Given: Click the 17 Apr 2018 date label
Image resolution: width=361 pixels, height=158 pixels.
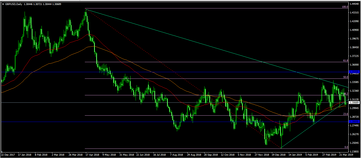Looking at the screenshot, I should (93, 155).
